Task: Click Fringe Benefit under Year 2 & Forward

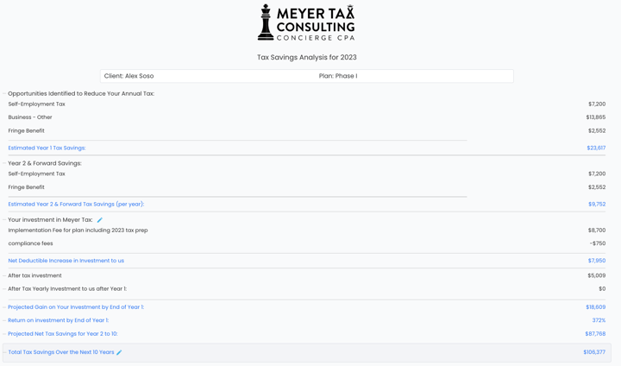Action: 26,187
